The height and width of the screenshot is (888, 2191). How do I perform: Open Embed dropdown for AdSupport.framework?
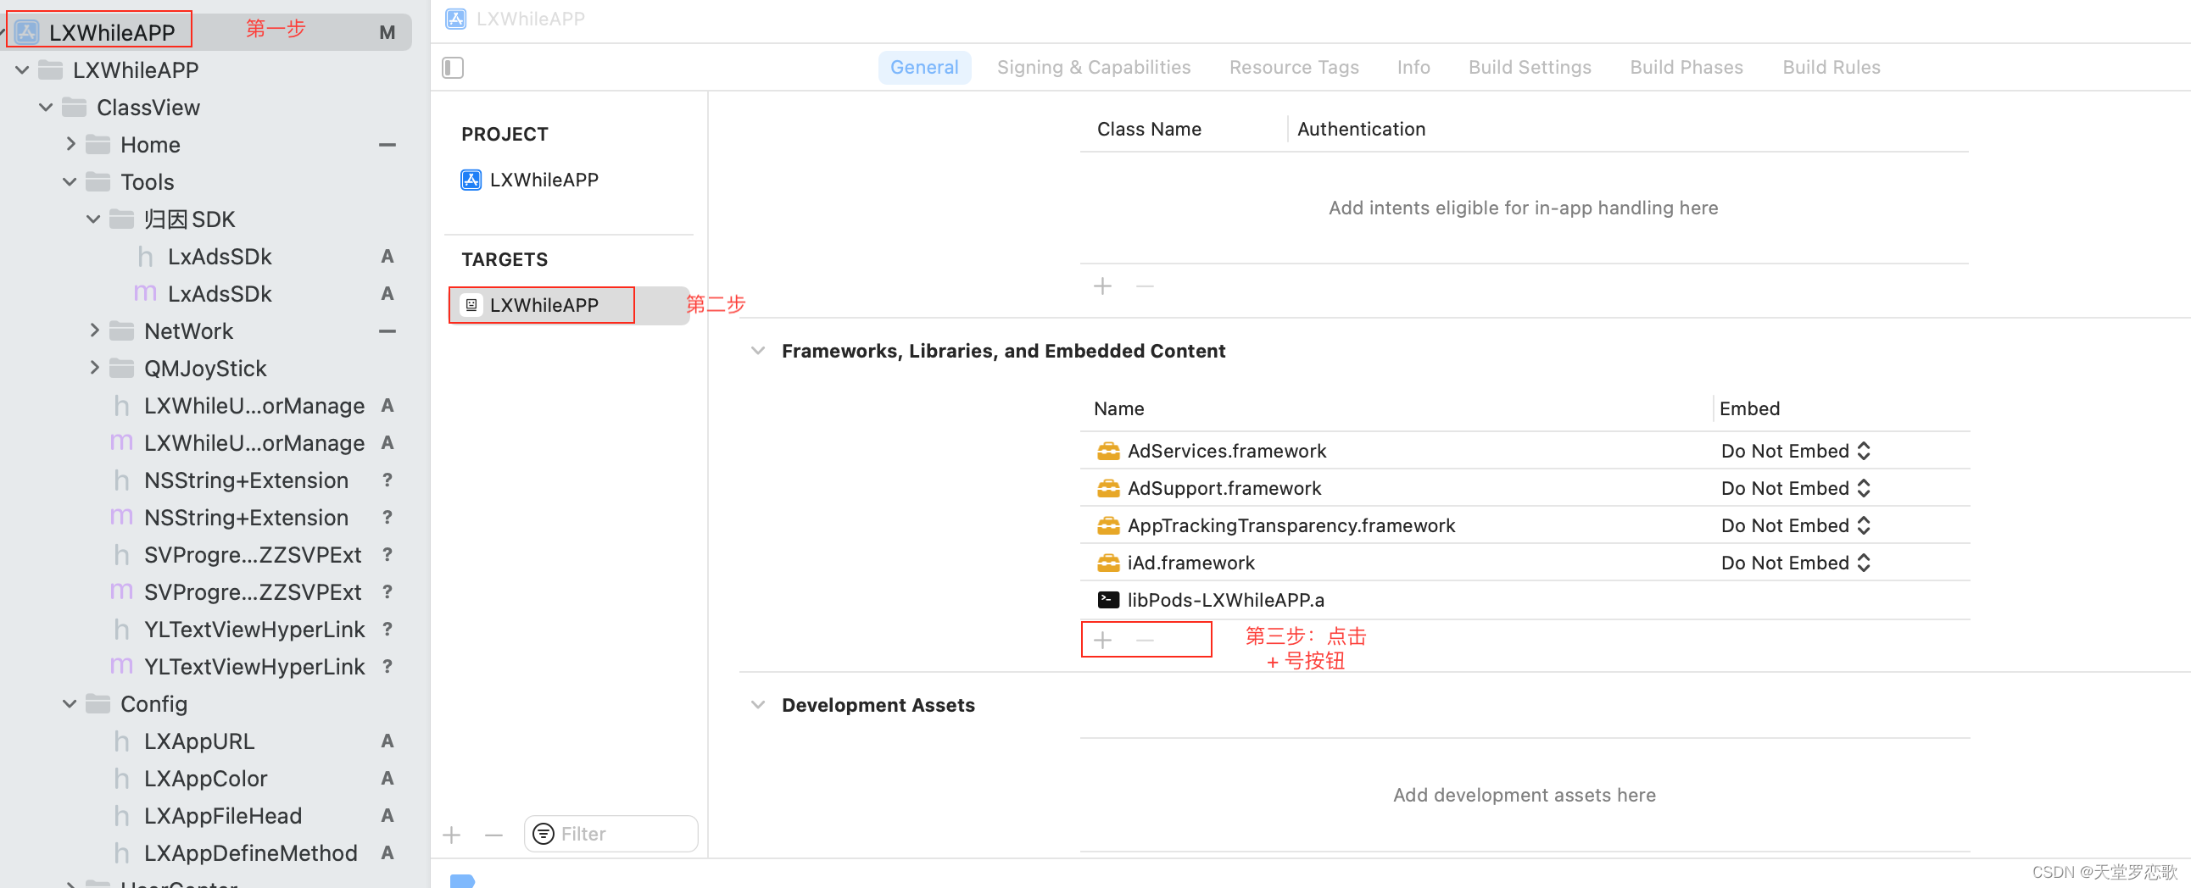tap(1796, 489)
